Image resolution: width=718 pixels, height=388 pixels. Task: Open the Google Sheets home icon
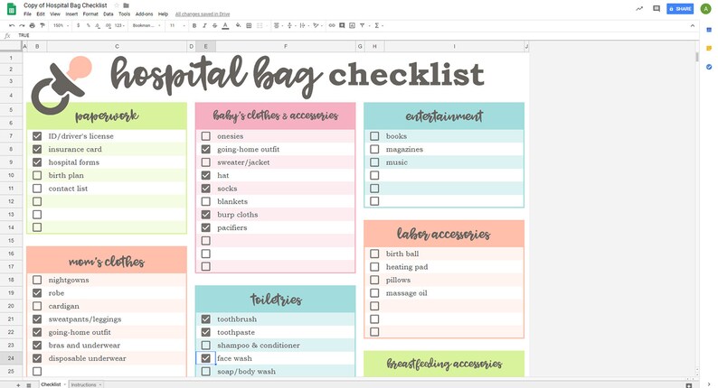[x=12, y=9]
